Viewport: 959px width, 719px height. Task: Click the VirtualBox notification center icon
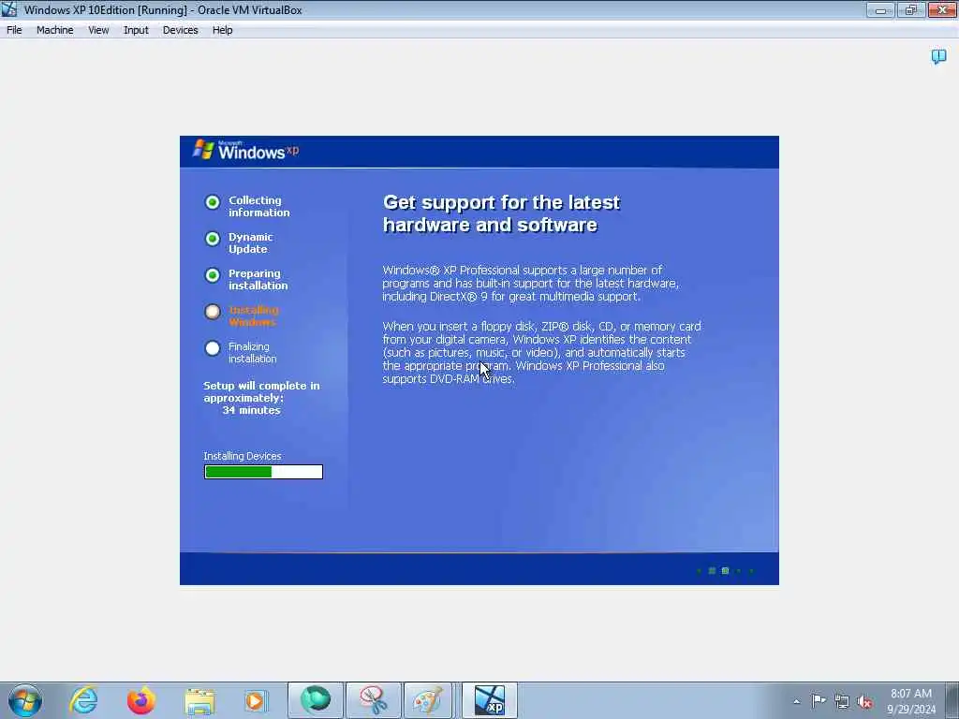pyautogui.click(x=938, y=57)
